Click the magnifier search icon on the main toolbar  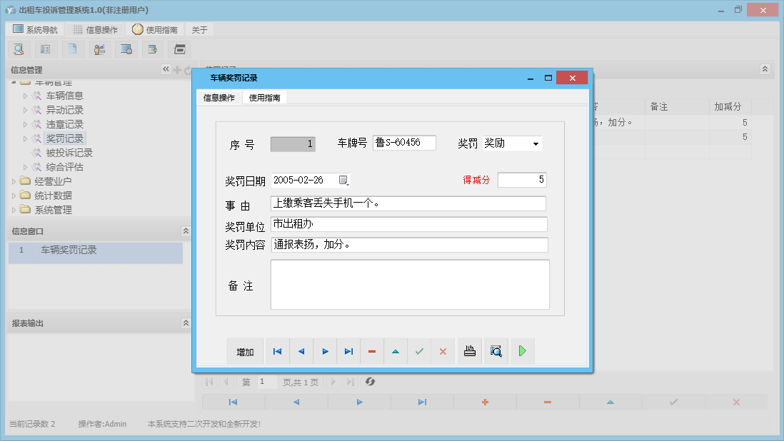point(19,49)
